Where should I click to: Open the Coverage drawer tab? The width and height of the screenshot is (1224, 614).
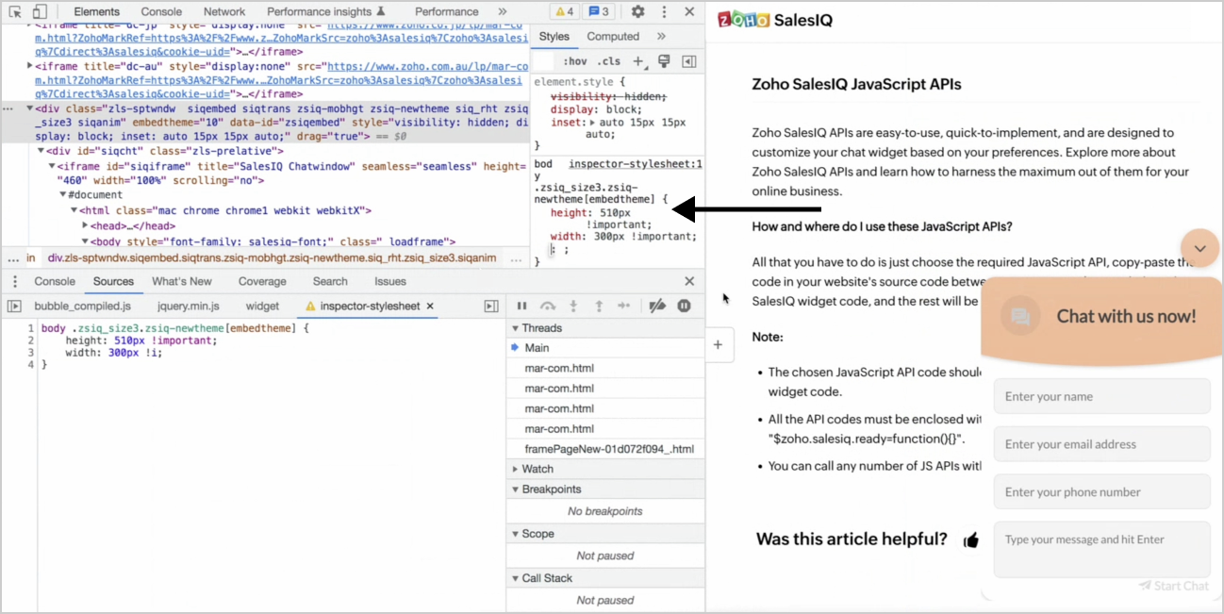pos(262,281)
